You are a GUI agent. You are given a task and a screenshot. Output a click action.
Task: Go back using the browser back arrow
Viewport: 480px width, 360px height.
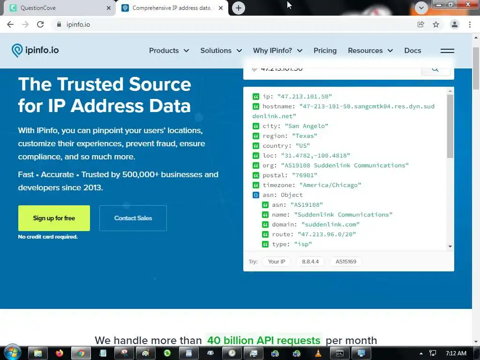click(x=10, y=24)
